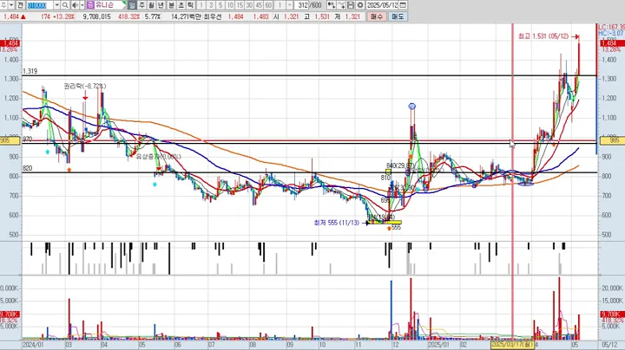Click the 820 horizontal line label
Screen dimensions: 625x350
point(27,168)
